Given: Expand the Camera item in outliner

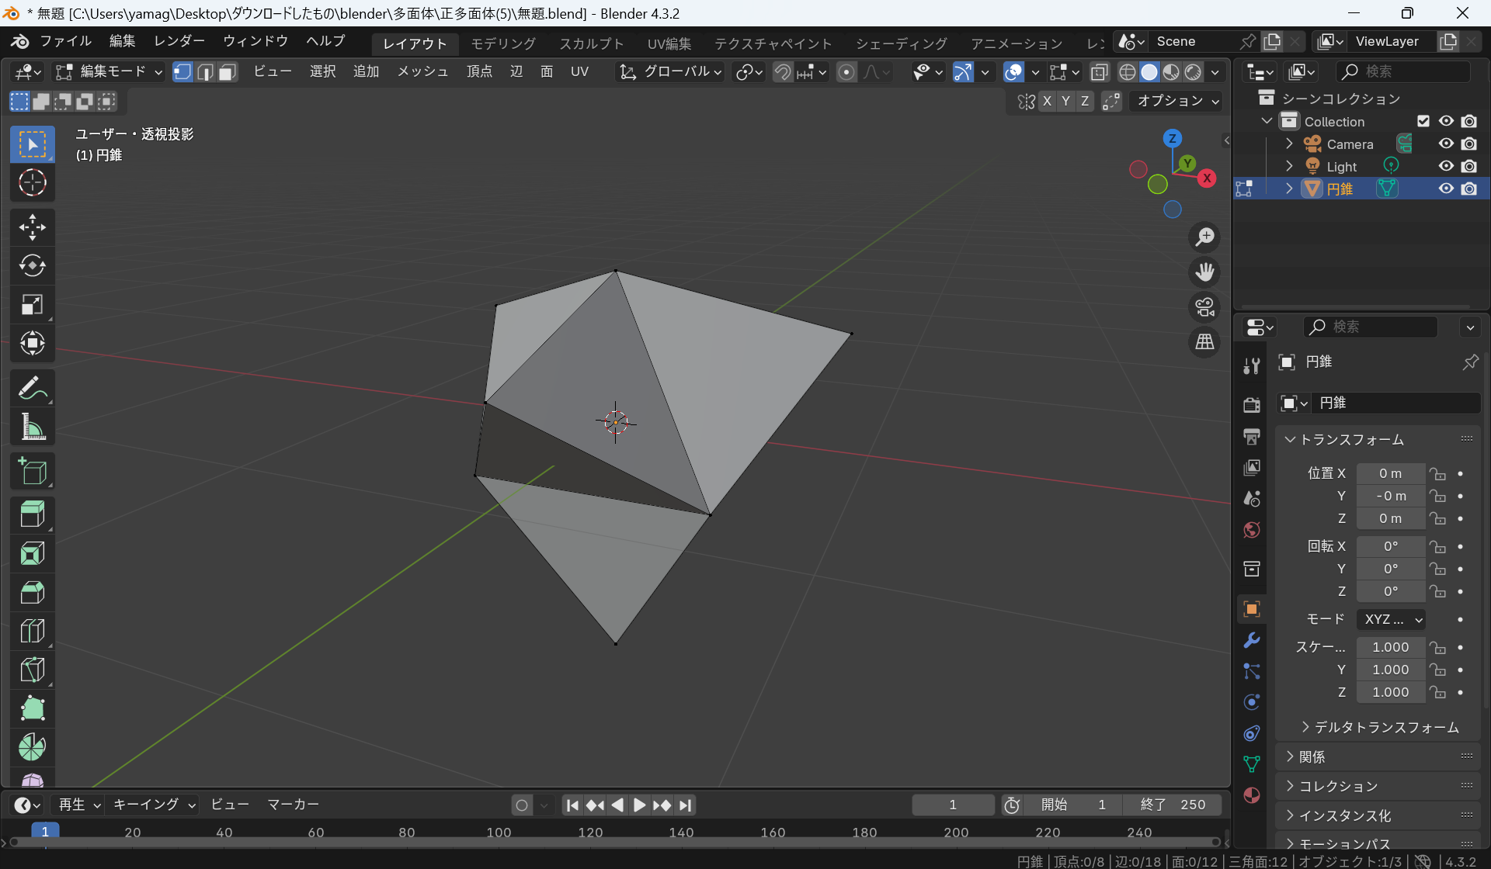Looking at the screenshot, I should tap(1289, 144).
